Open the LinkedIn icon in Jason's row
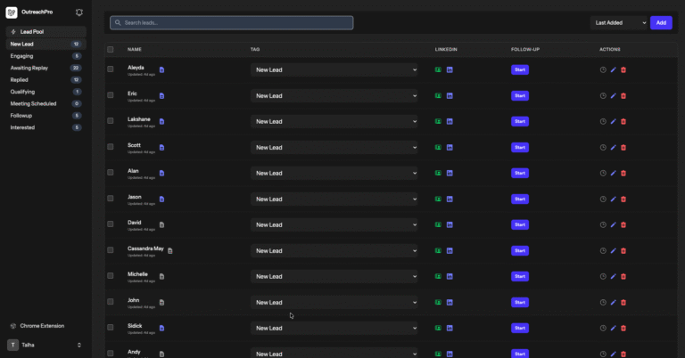 tap(450, 199)
